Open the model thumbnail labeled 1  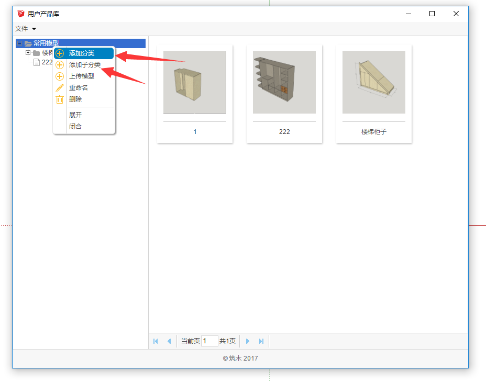point(195,82)
